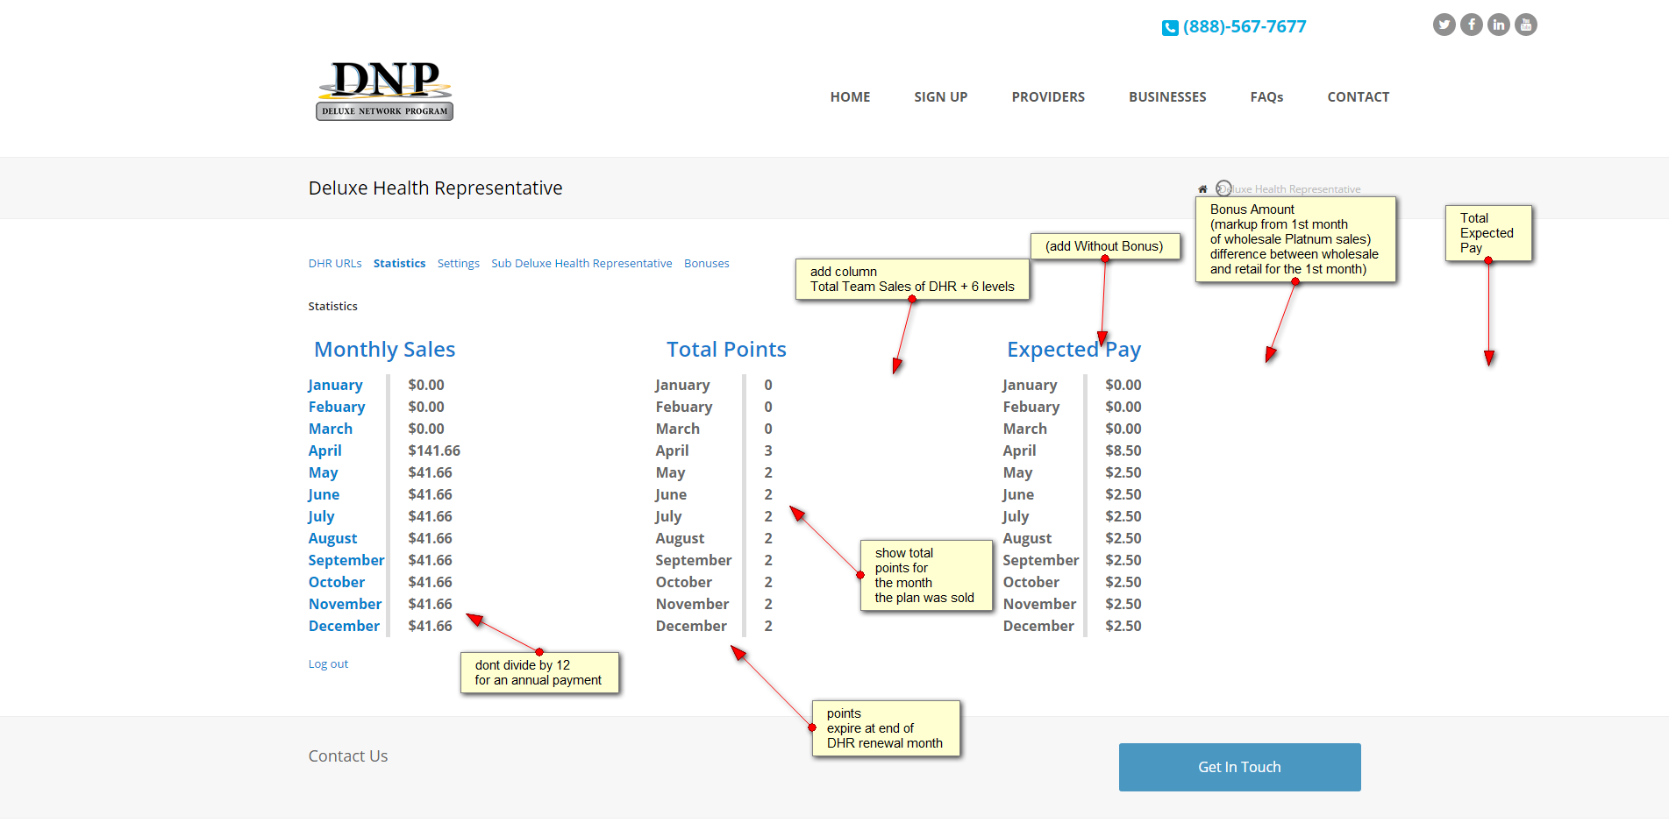The width and height of the screenshot is (1669, 837).
Task: Click the Contact Us footer heading
Action: click(x=348, y=756)
